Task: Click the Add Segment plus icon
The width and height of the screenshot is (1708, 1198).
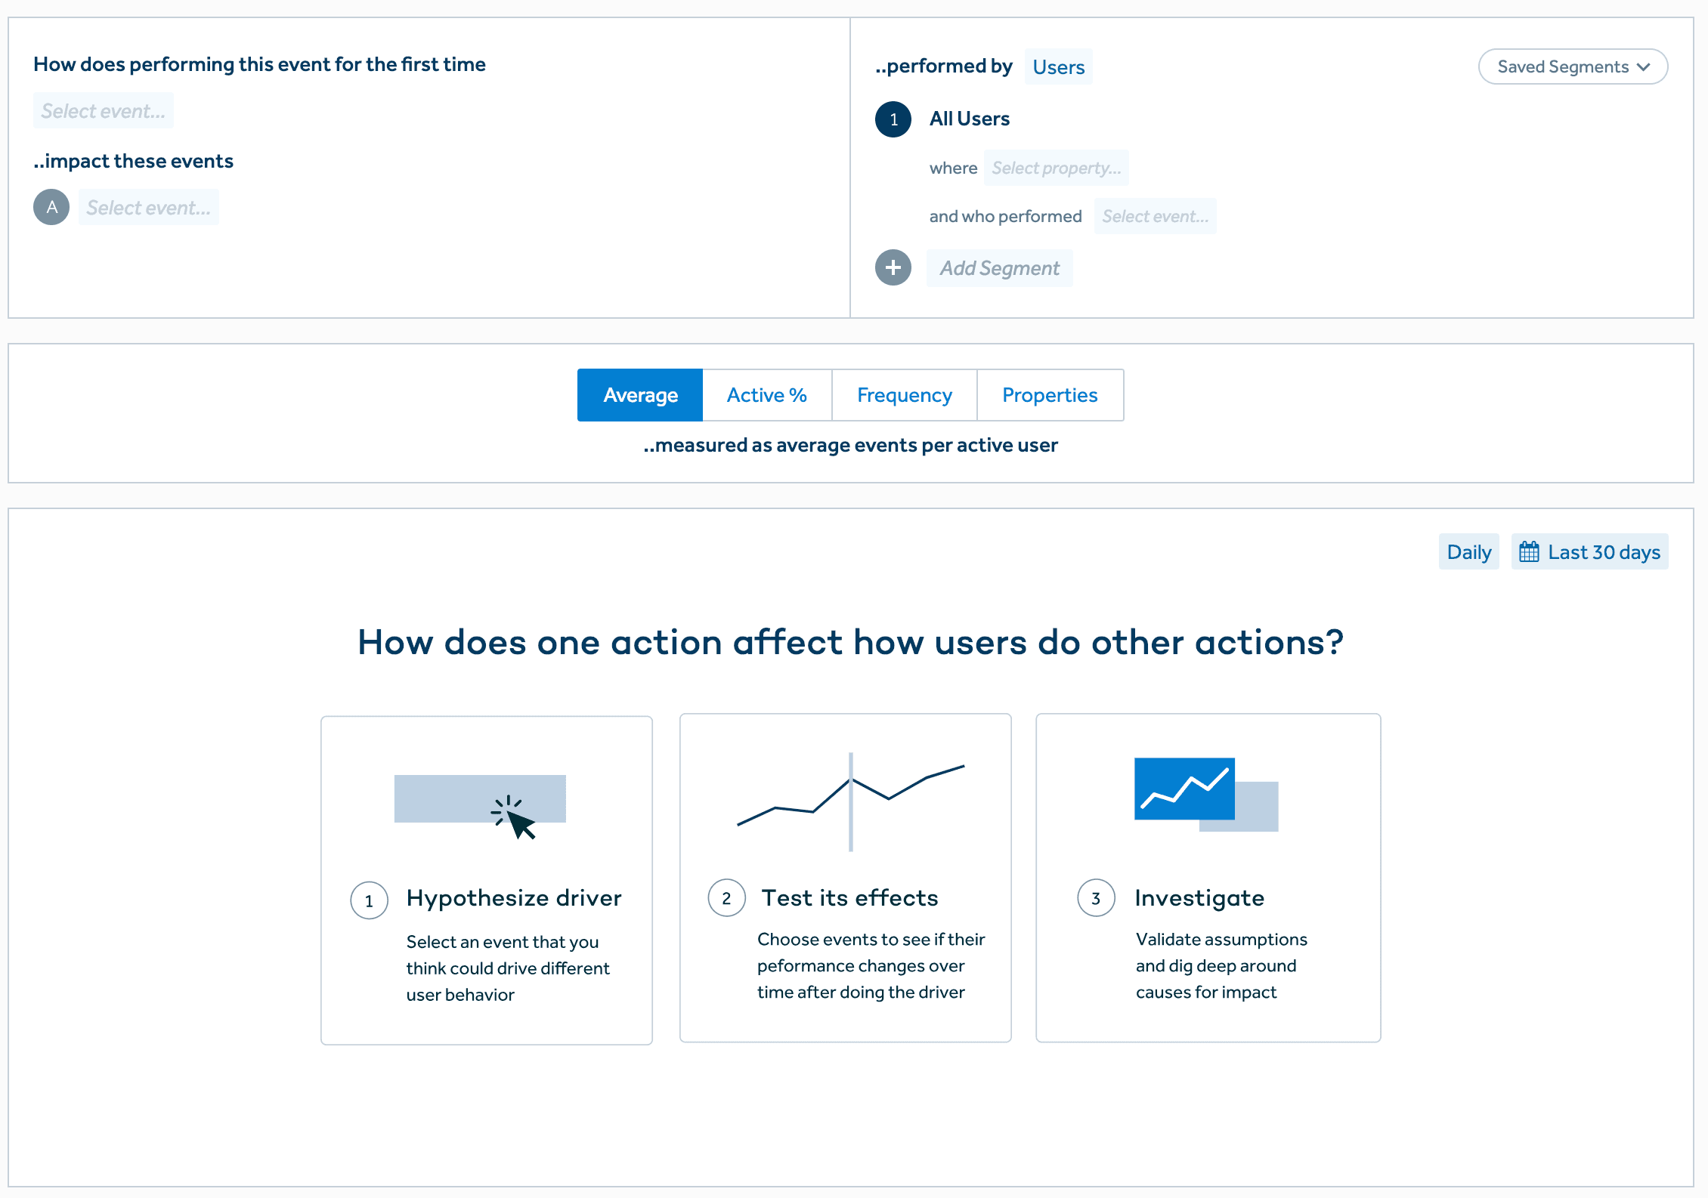Action: [x=893, y=267]
